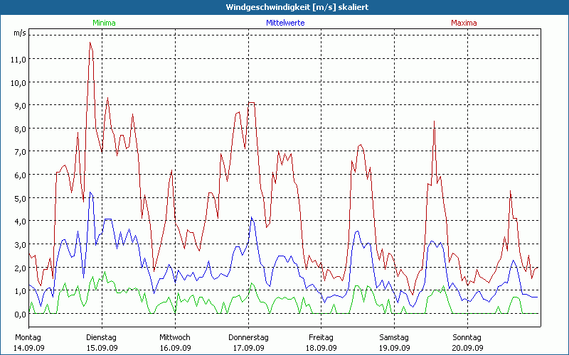Click the 'Sonntag' day label
569x355 pixels.
click(467, 338)
